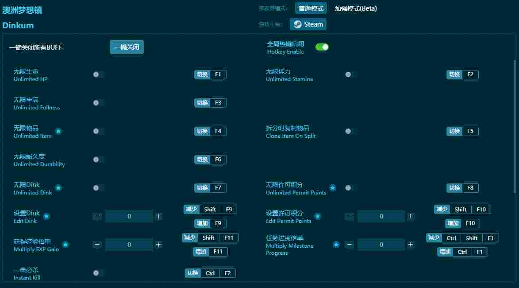Click F1 hotkey button for Unlimited HP

[210, 74]
